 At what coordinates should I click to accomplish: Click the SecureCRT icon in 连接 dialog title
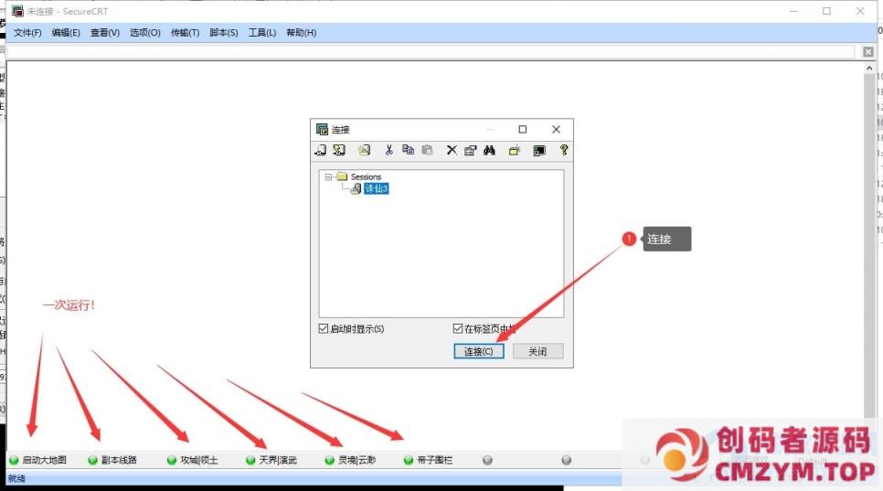[322, 130]
